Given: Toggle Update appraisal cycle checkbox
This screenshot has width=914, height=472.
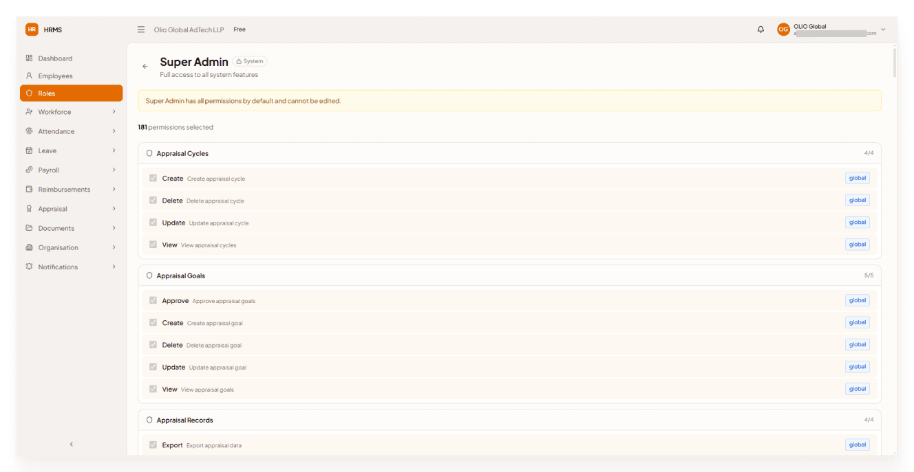Looking at the screenshot, I should coord(153,223).
